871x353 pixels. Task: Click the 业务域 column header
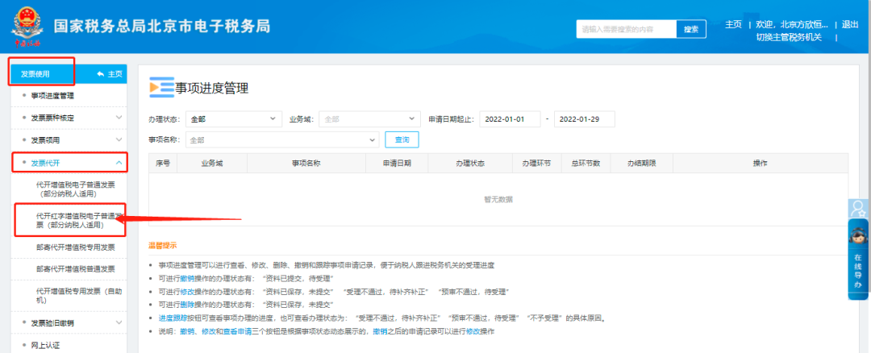click(212, 163)
